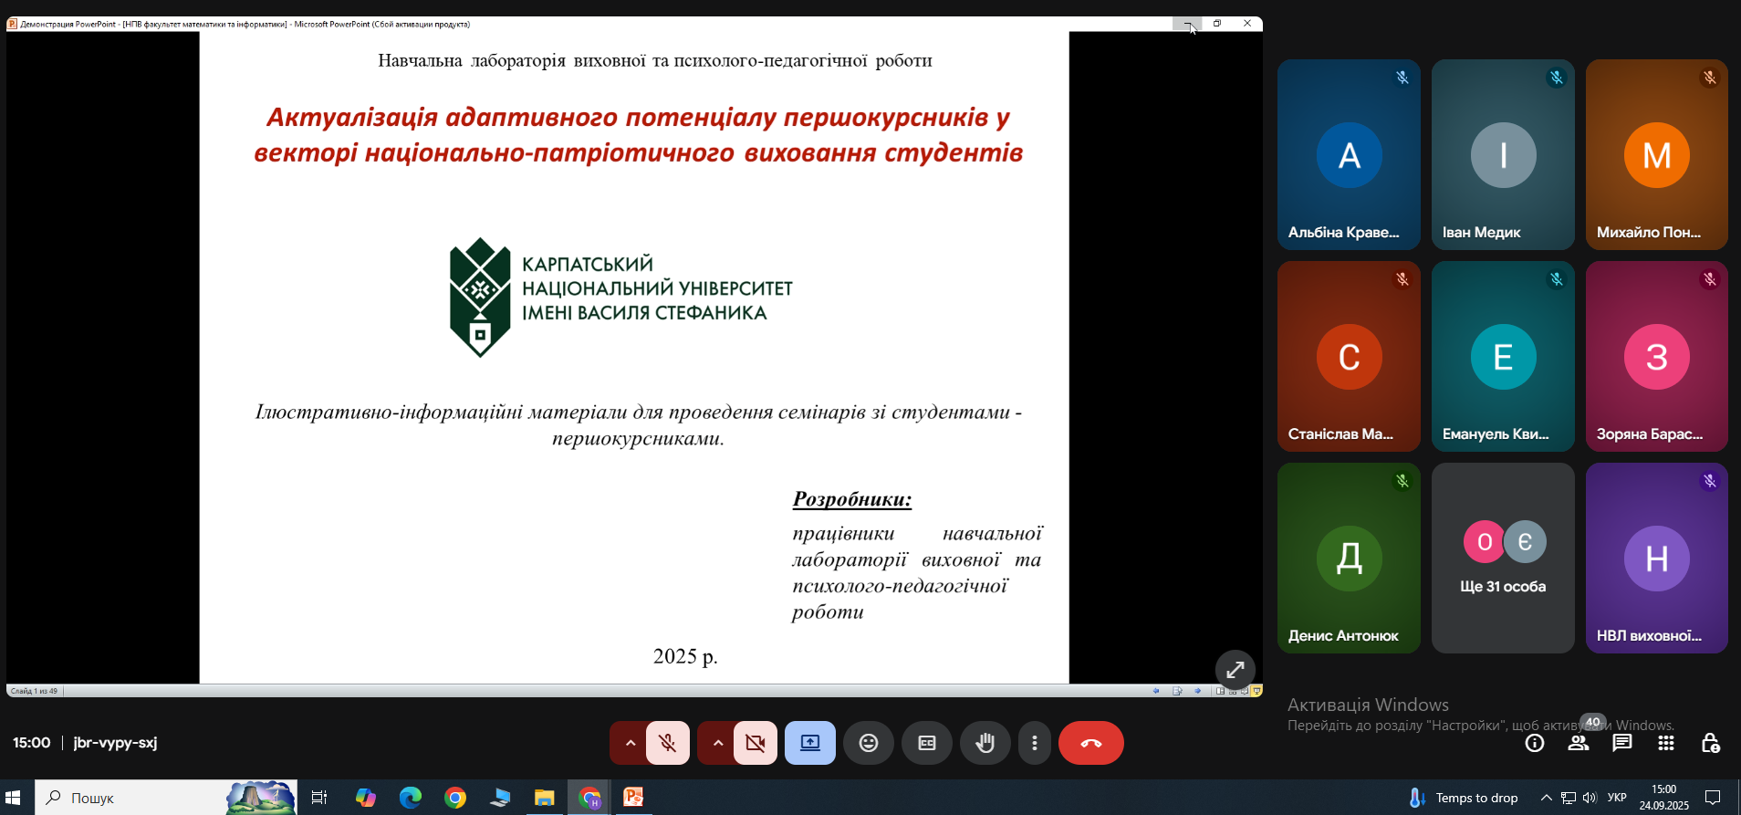
Task: Unmute the microphone button
Action: [x=668, y=743]
